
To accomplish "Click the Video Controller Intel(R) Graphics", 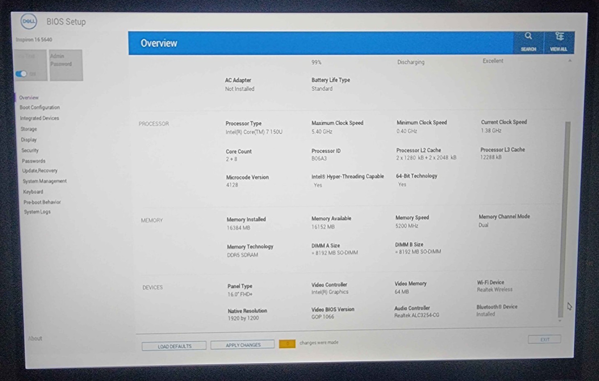I will (x=329, y=292).
